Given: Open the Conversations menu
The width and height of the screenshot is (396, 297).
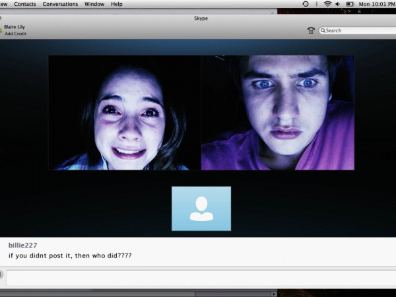Looking at the screenshot, I should 60,4.
